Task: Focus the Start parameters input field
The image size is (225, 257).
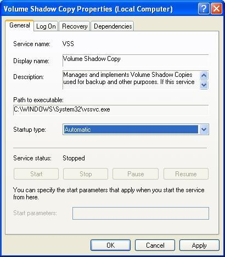Action: (x=140, y=213)
